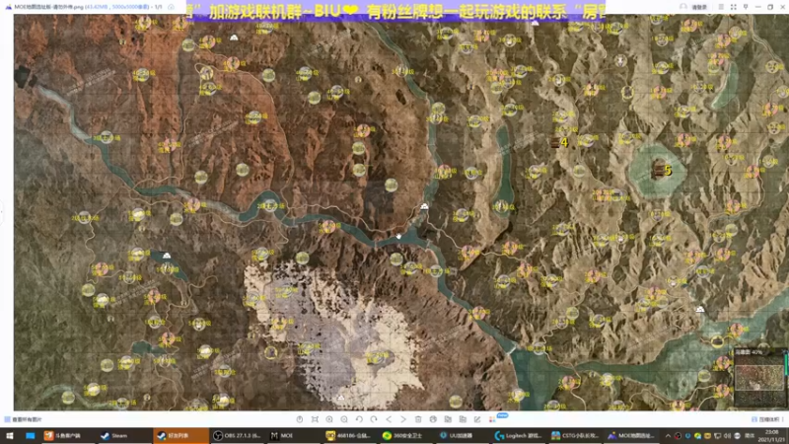This screenshot has height=444, width=789.
Task: Click the file name in the title bar
Action: [x=48, y=7]
